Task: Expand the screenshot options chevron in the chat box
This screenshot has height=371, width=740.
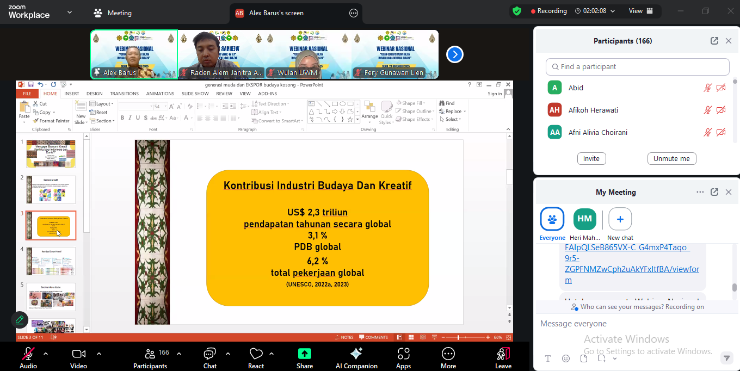Action: point(615,358)
